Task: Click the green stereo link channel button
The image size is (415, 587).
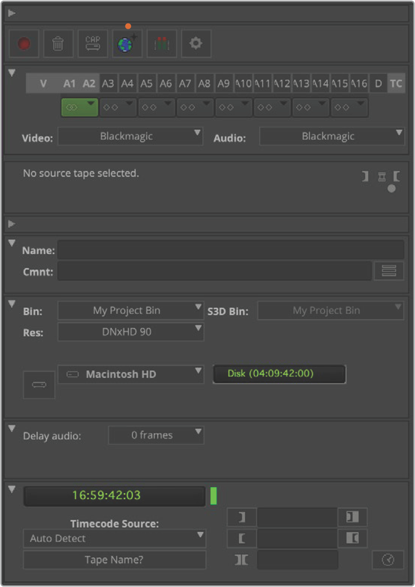Action: (x=80, y=107)
